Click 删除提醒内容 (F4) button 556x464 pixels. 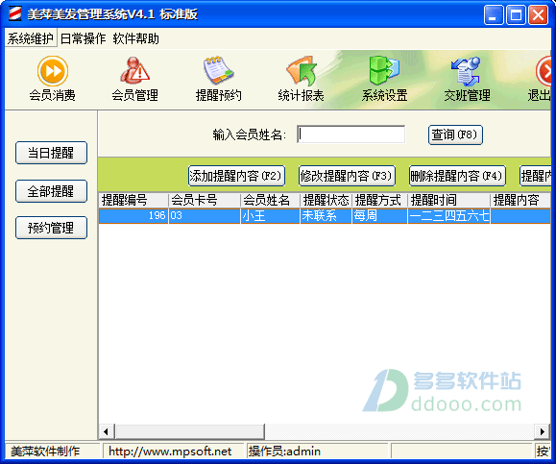(457, 176)
